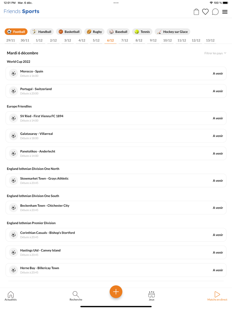Switch to the 7/12 date tab
The image size is (232, 309).
click(x=125, y=41)
